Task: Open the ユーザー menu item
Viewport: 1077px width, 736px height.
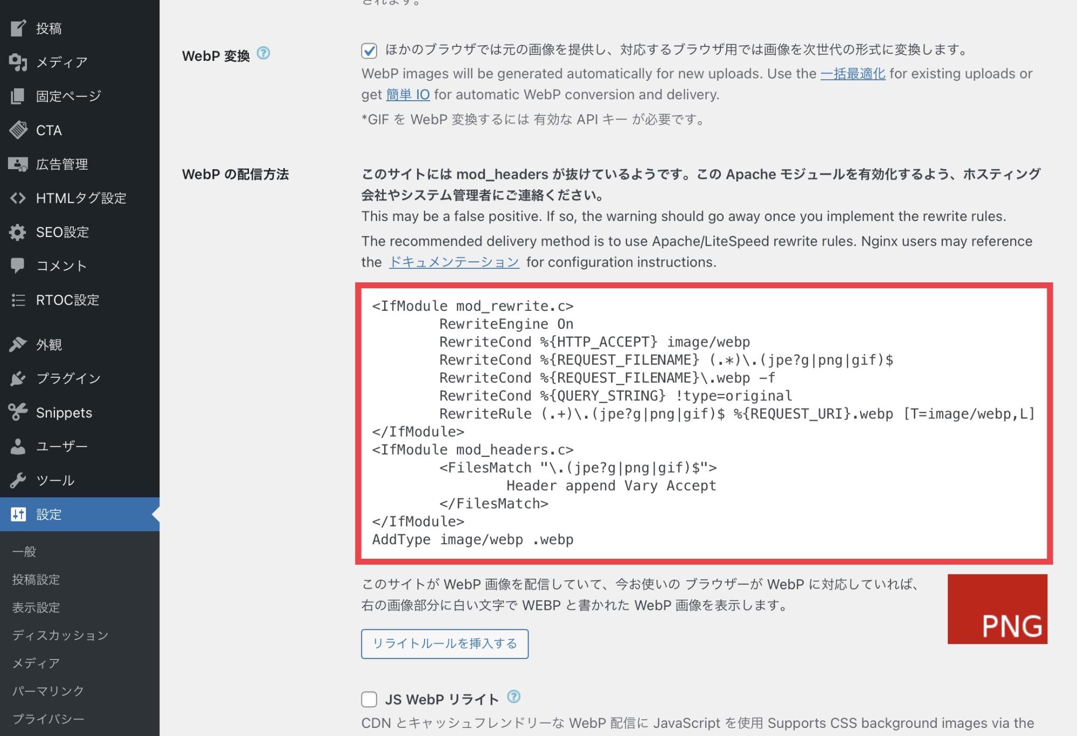Action: (x=80, y=446)
